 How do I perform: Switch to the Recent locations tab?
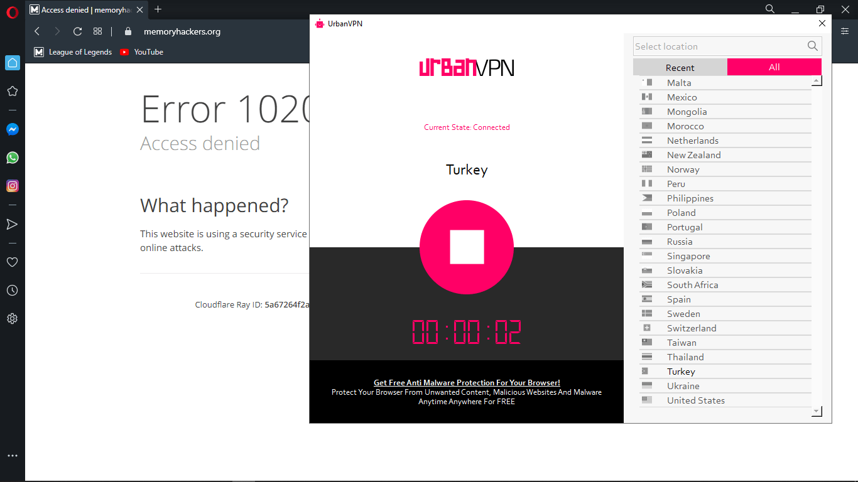click(x=680, y=67)
